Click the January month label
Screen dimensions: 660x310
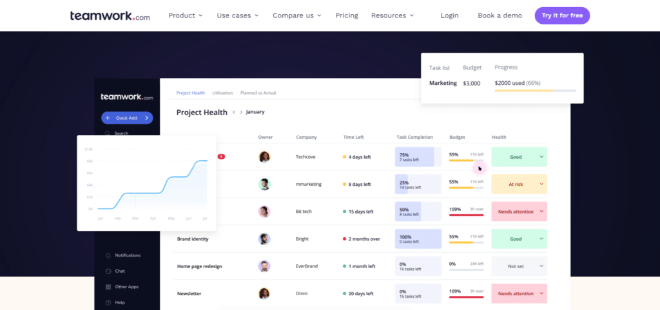[x=255, y=112]
